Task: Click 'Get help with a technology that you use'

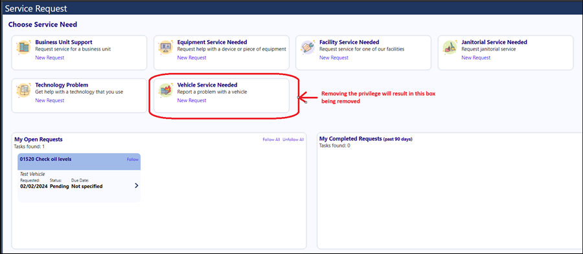Action: tap(79, 92)
